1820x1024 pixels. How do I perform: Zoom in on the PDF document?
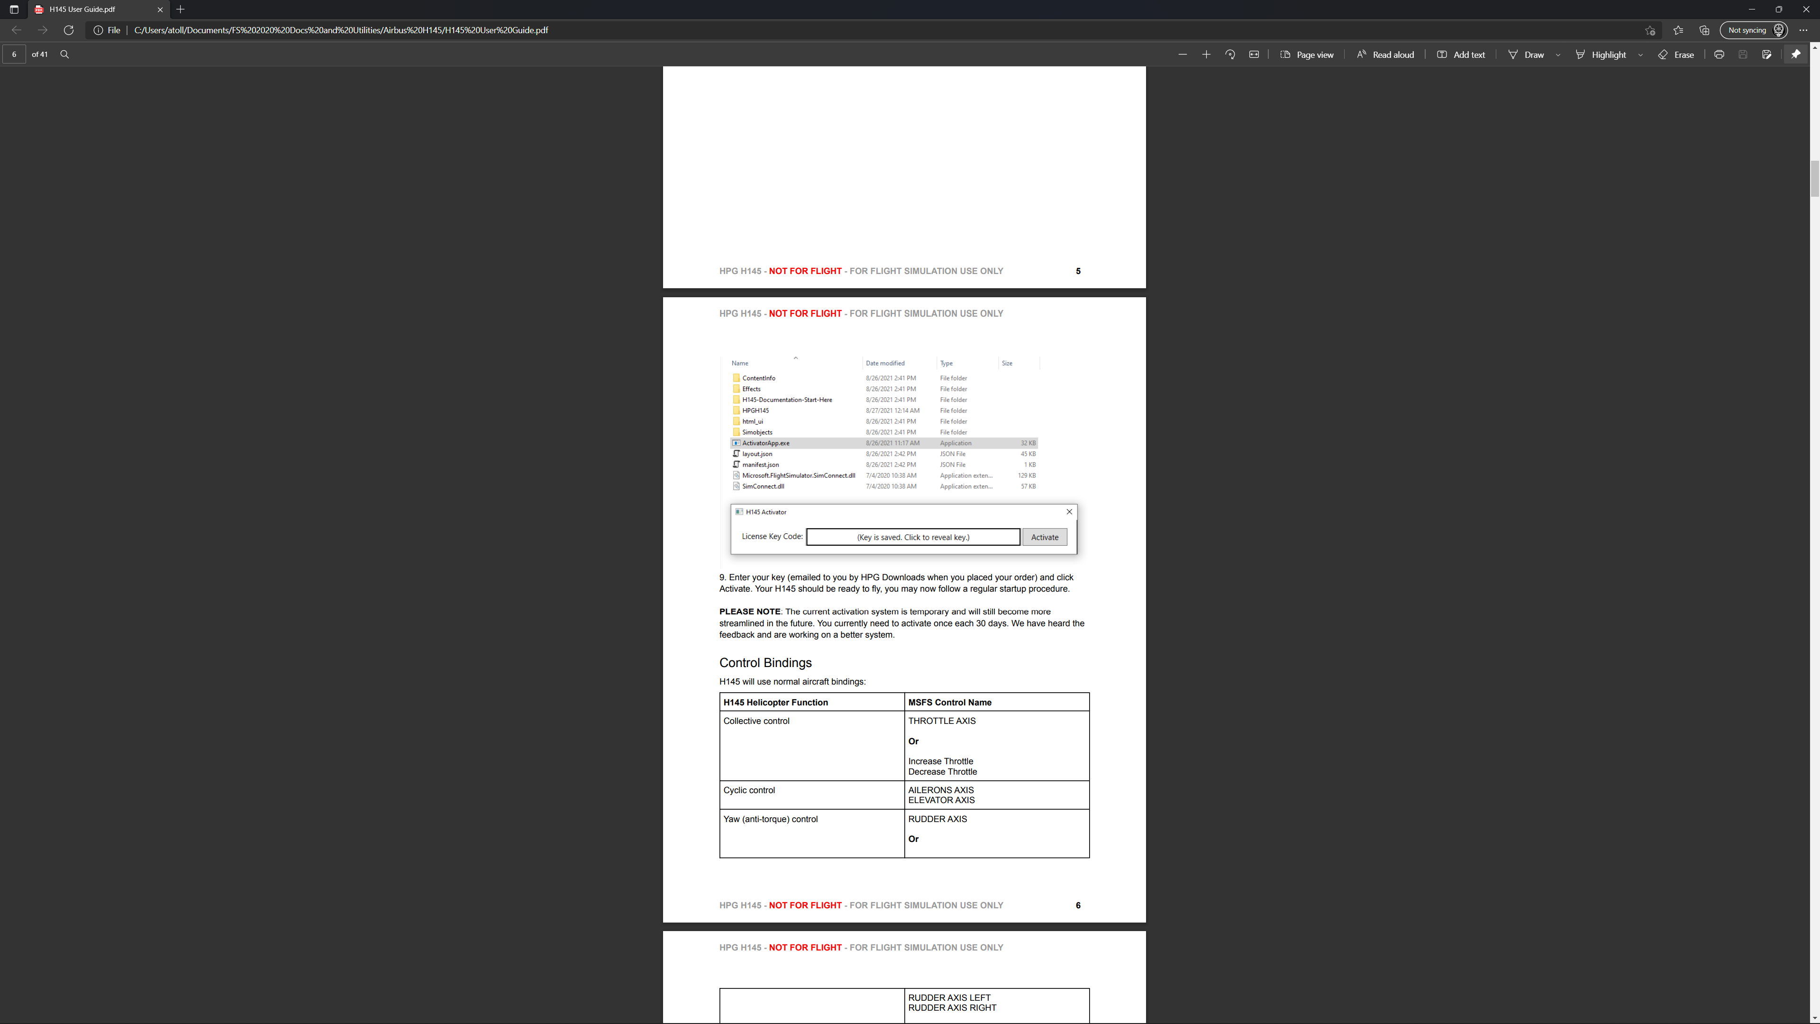(1206, 54)
